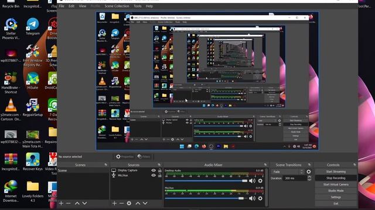Mute Mic/Aux speaker
The width and height of the screenshot is (375, 210).
point(252,198)
